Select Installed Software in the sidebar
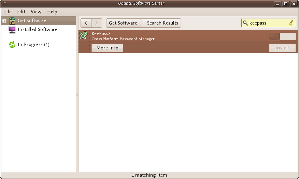This screenshot has width=299, height=179. click(x=38, y=29)
